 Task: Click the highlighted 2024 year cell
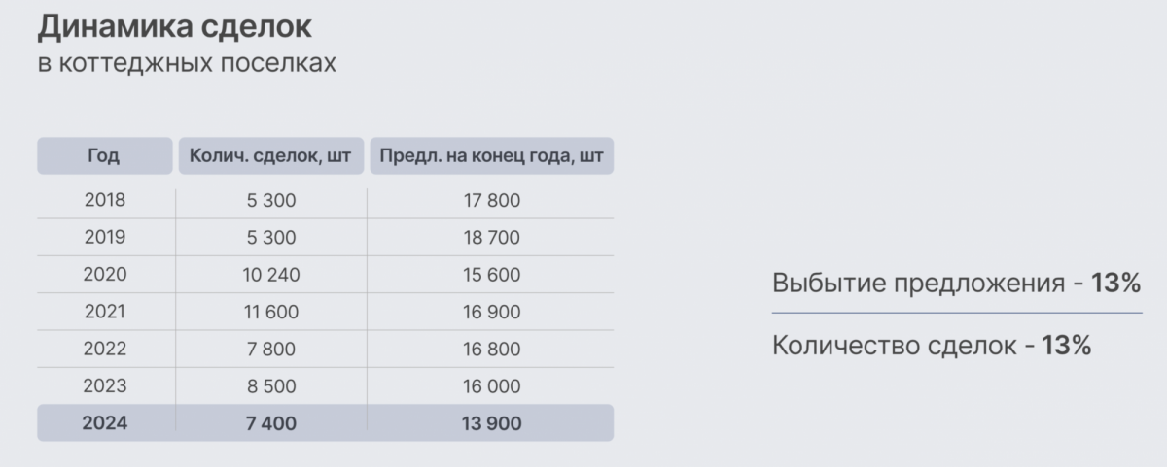[105, 423]
